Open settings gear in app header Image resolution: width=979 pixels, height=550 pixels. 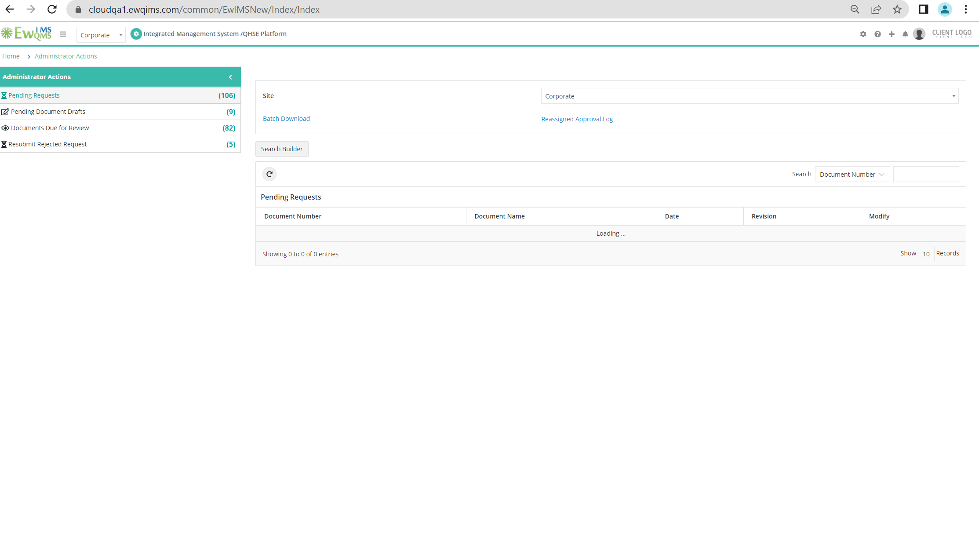click(863, 34)
